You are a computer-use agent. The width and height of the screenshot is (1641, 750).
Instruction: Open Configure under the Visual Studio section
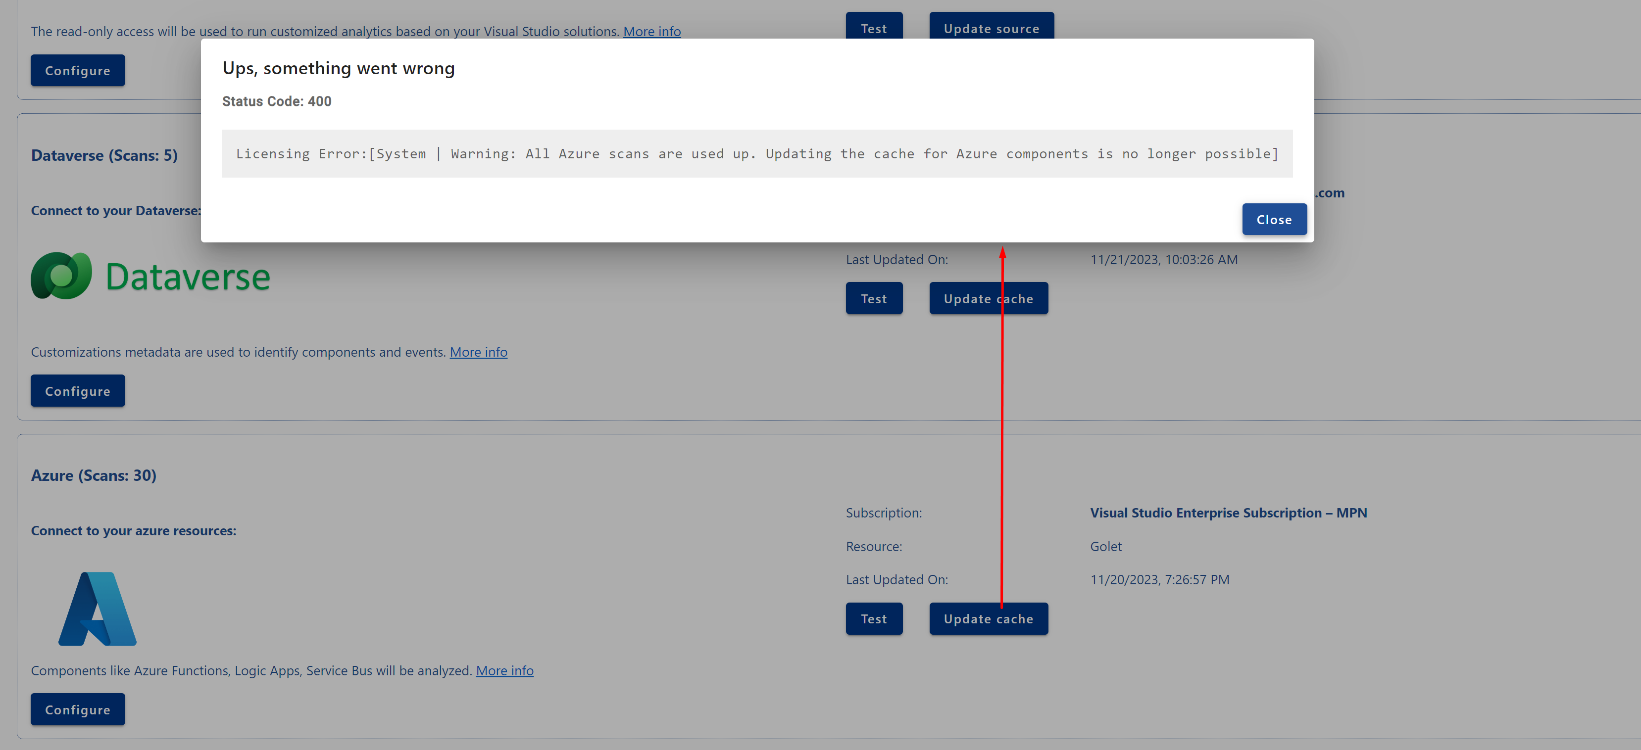point(78,70)
